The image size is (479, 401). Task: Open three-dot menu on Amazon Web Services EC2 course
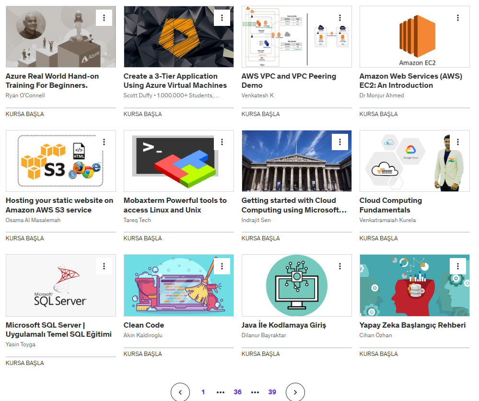458,18
